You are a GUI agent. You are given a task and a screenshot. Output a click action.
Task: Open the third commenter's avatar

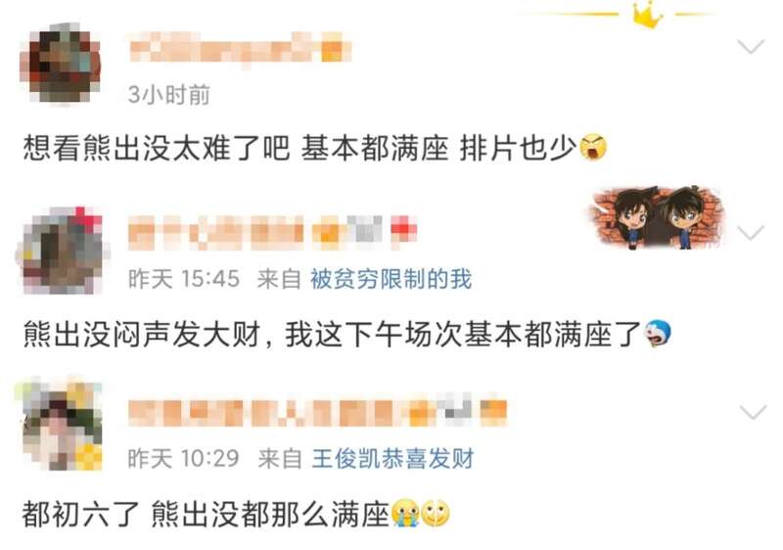pos(61,426)
